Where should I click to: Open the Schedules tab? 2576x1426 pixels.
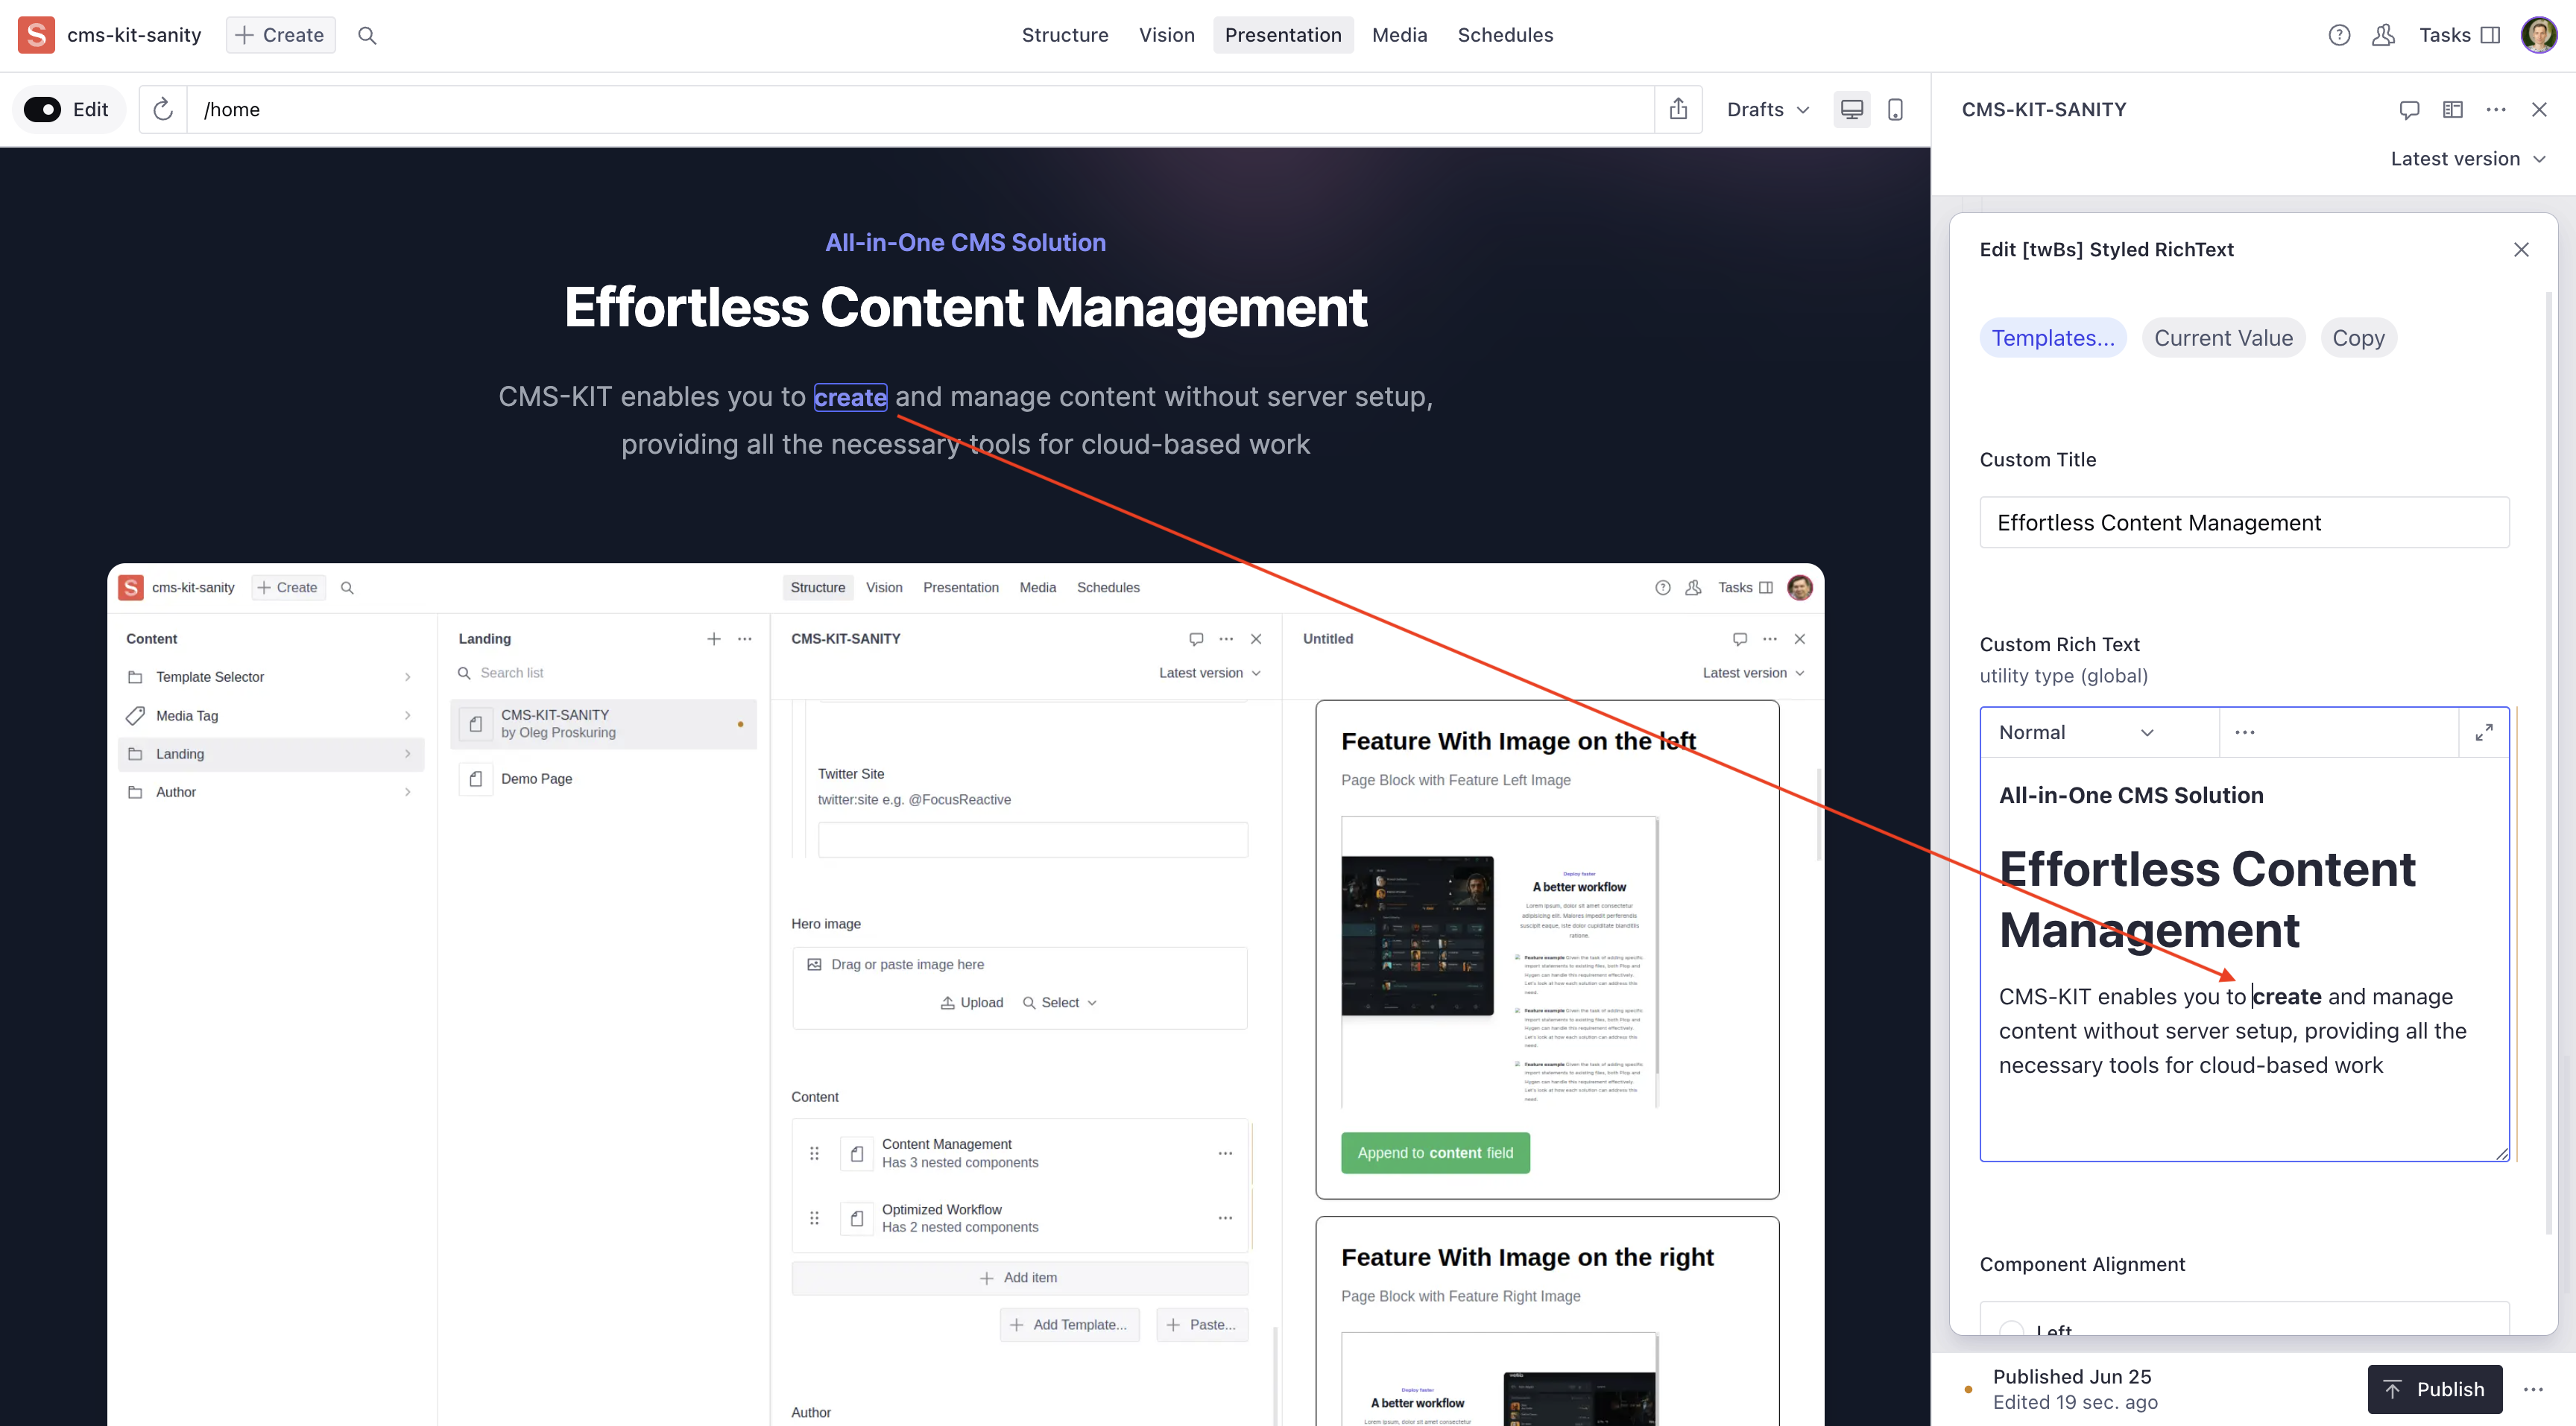[x=1505, y=35]
